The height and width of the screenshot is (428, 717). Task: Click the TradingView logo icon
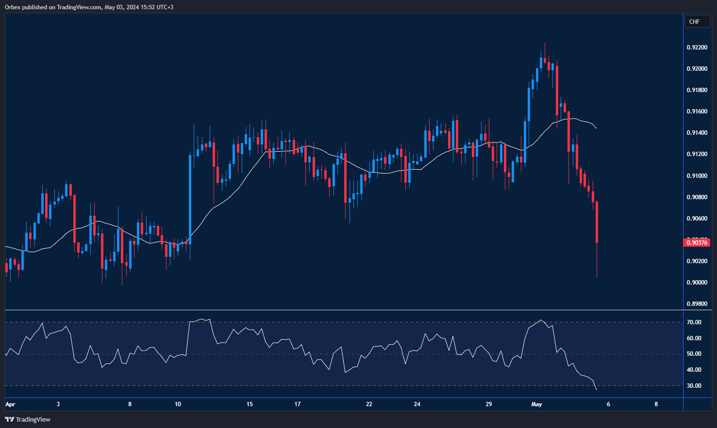(x=10, y=419)
